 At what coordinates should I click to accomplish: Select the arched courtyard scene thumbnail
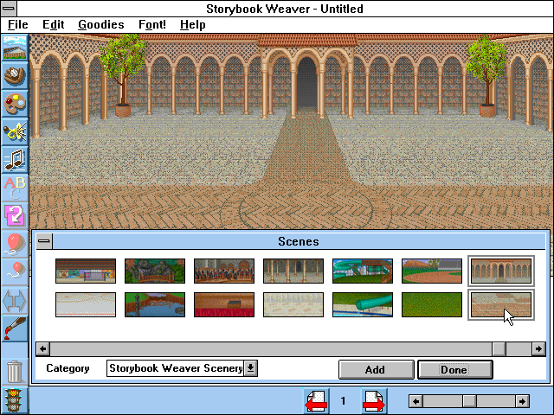pos(501,271)
